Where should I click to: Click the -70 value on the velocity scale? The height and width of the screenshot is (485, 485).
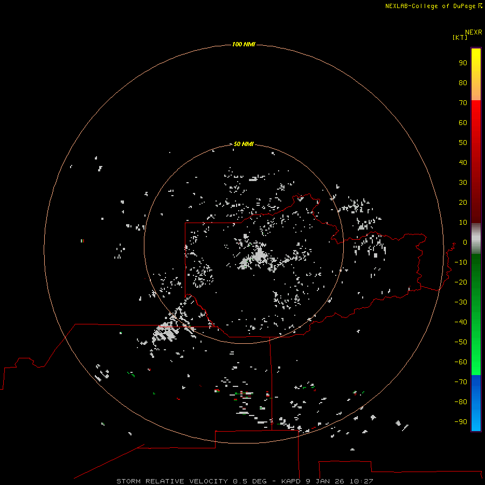click(x=461, y=382)
